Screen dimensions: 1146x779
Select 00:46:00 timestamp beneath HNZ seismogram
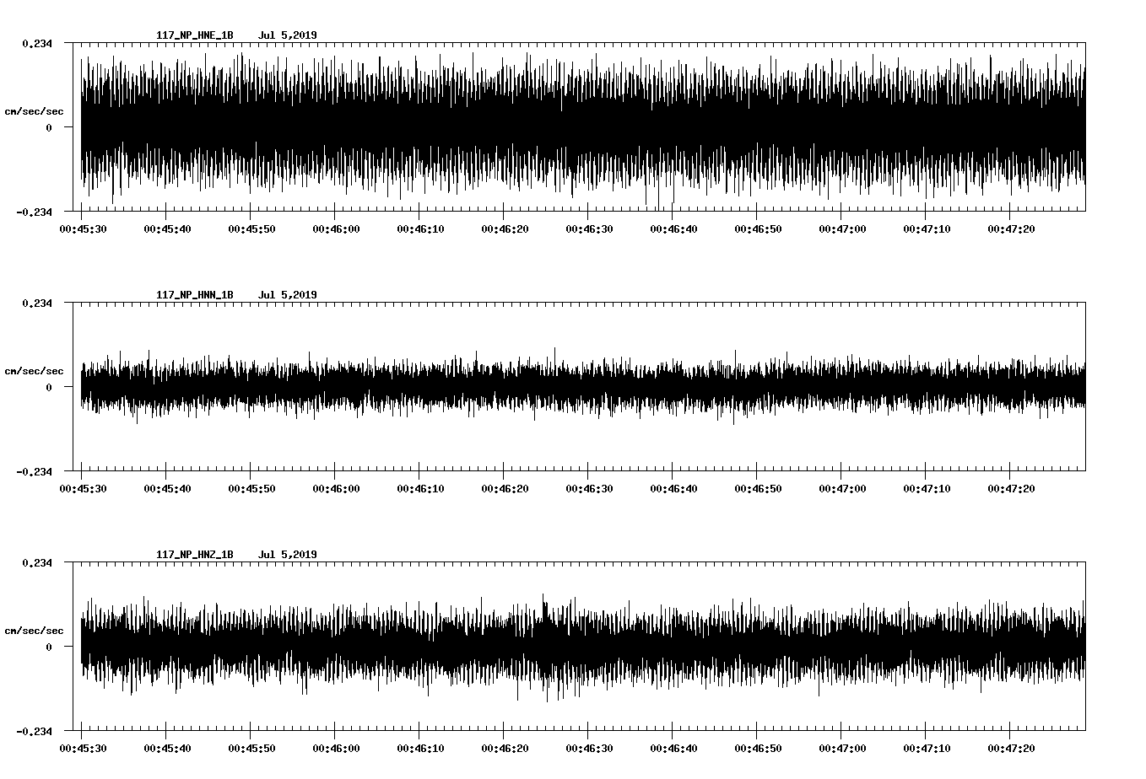[336, 748]
